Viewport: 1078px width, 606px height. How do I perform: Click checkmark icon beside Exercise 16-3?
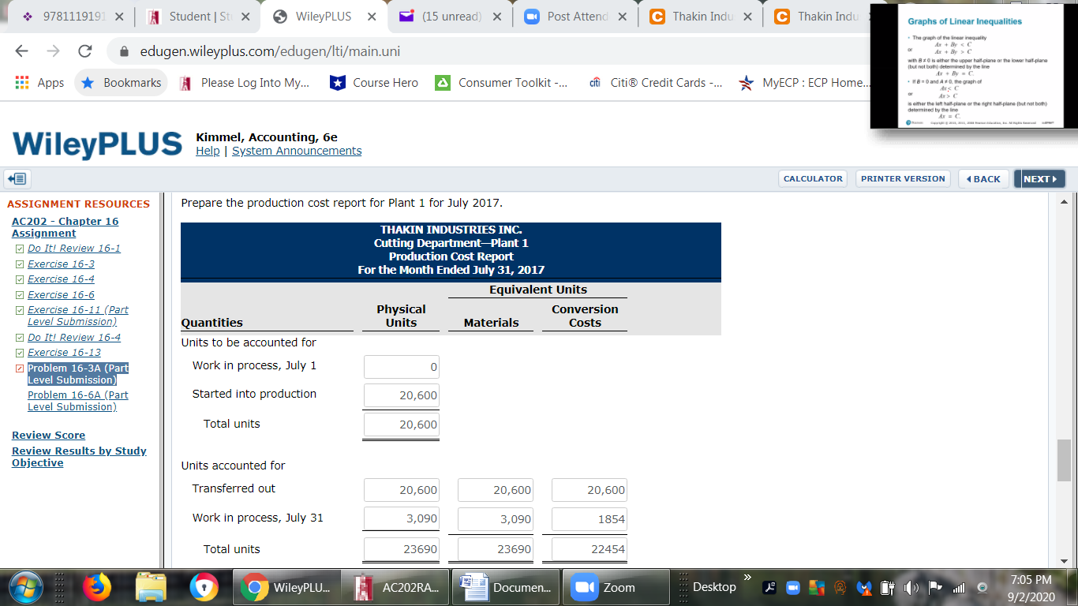20,264
